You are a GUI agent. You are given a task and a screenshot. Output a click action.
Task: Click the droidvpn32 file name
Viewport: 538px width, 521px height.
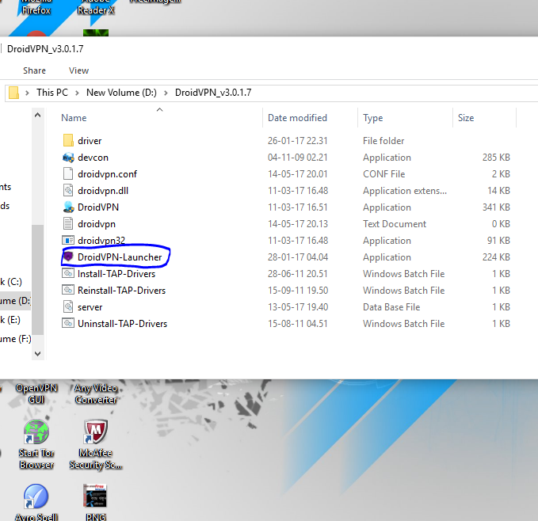[x=101, y=240]
